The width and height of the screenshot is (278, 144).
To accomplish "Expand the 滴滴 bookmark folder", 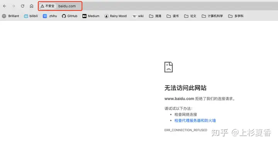I will pos(155,16).
